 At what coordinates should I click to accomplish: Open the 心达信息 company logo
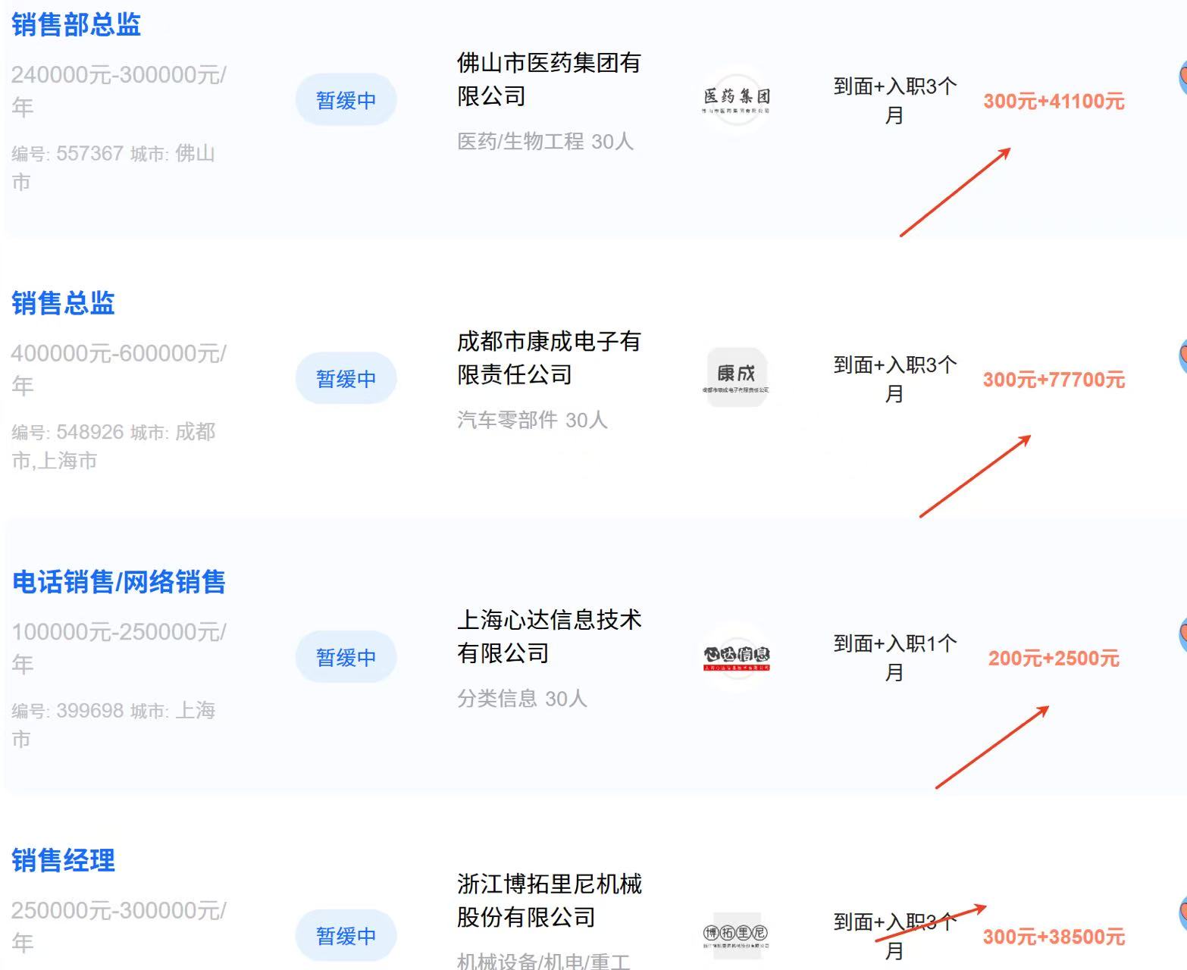(x=736, y=656)
